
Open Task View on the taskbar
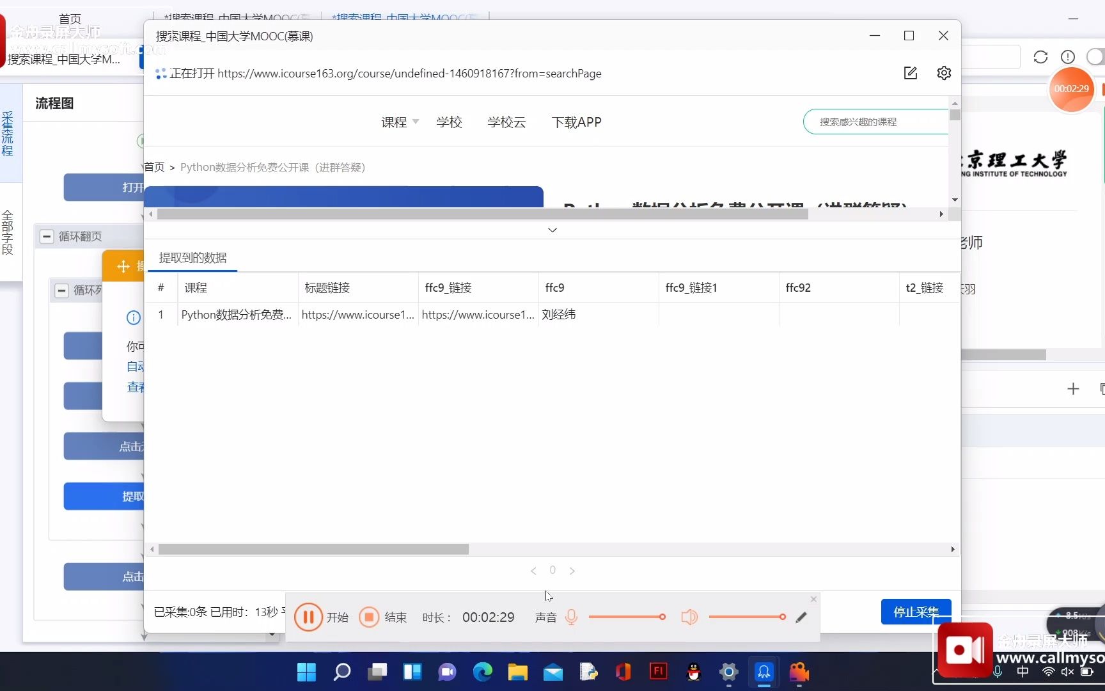[377, 672]
